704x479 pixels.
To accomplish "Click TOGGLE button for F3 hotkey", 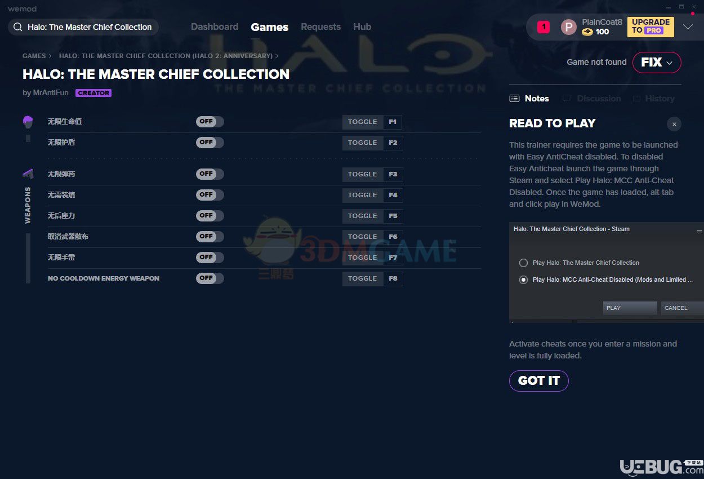I will 363,175.
